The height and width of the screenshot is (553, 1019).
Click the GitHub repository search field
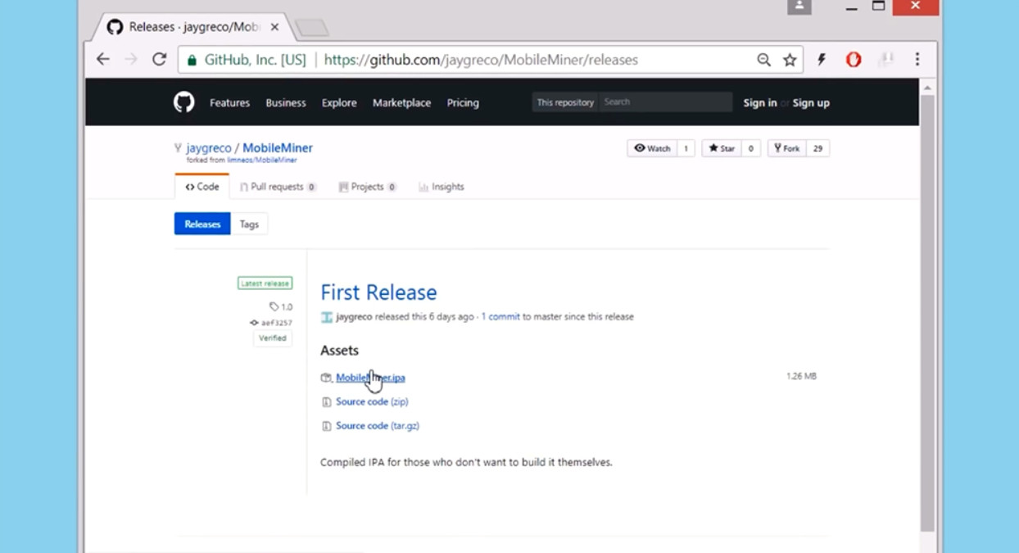[665, 102]
